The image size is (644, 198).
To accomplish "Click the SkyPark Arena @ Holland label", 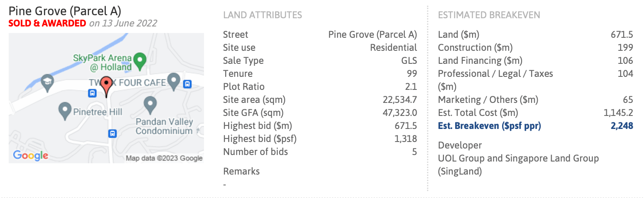I will click(x=102, y=63).
